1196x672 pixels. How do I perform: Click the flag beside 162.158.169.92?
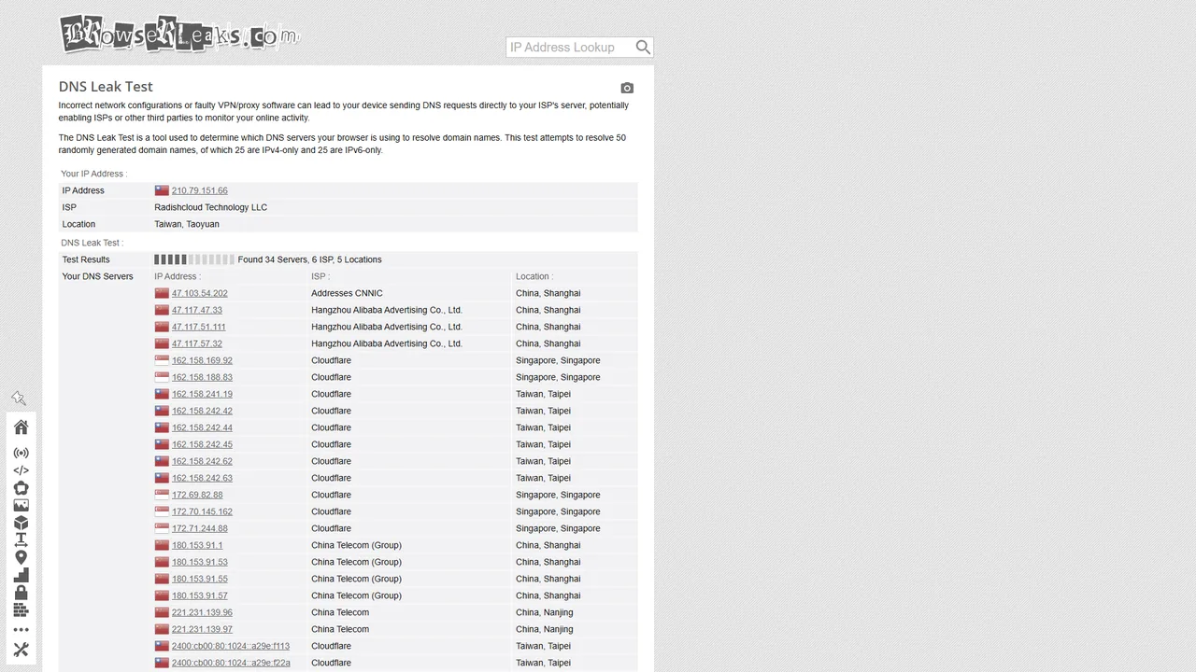pos(162,360)
